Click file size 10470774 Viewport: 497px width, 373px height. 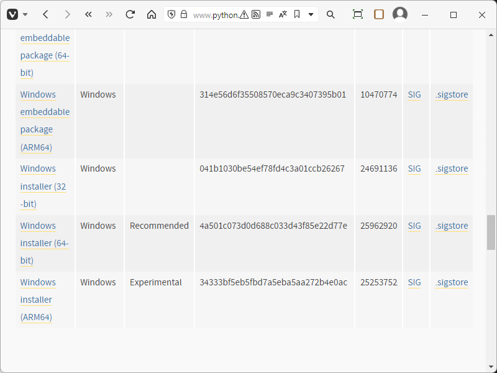point(379,94)
